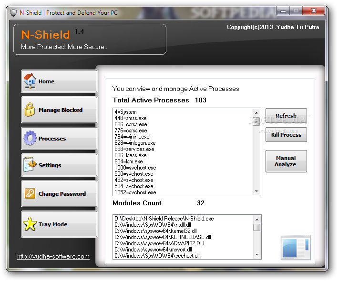
Task: Click the modules list scroll down arrow
Action: click(257, 255)
